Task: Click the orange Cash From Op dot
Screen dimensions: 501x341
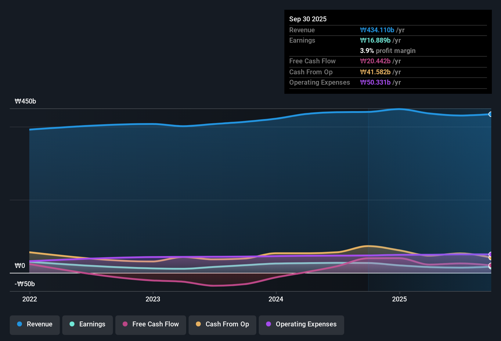Action: (198, 324)
